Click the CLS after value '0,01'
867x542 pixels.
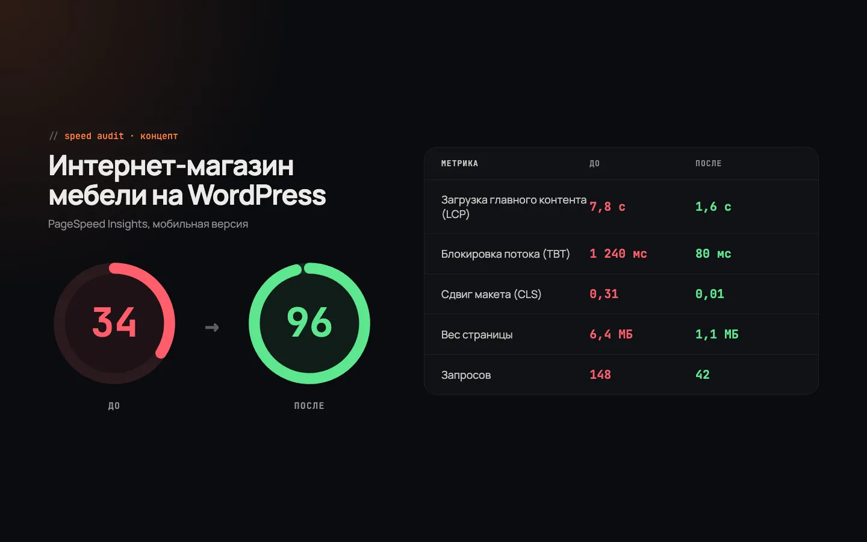tap(710, 294)
